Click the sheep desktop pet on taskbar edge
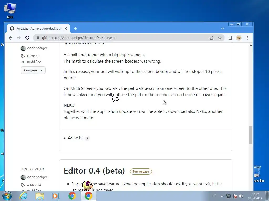Viewport: 269px width, 201px height. (x=88, y=186)
